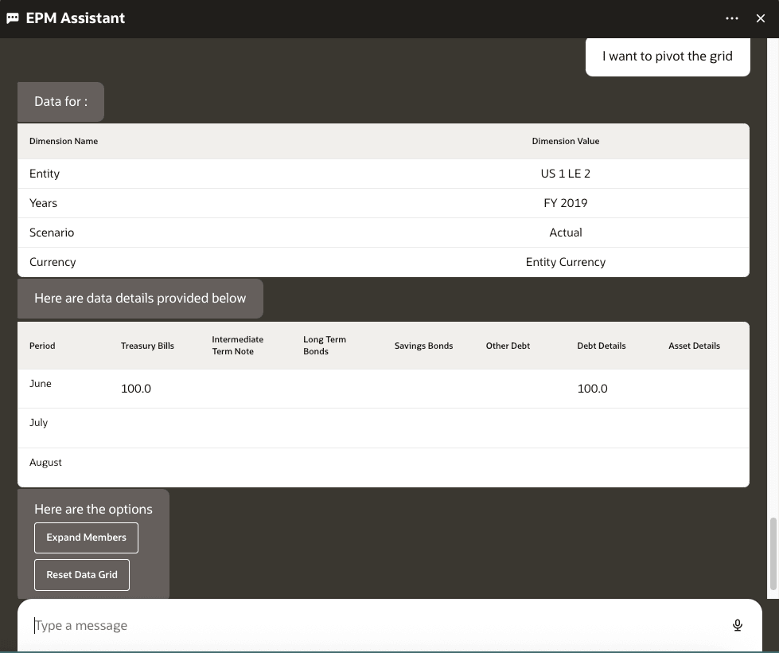Activate the microphone voice input icon
Image resolution: width=779 pixels, height=653 pixels.
(737, 625)
